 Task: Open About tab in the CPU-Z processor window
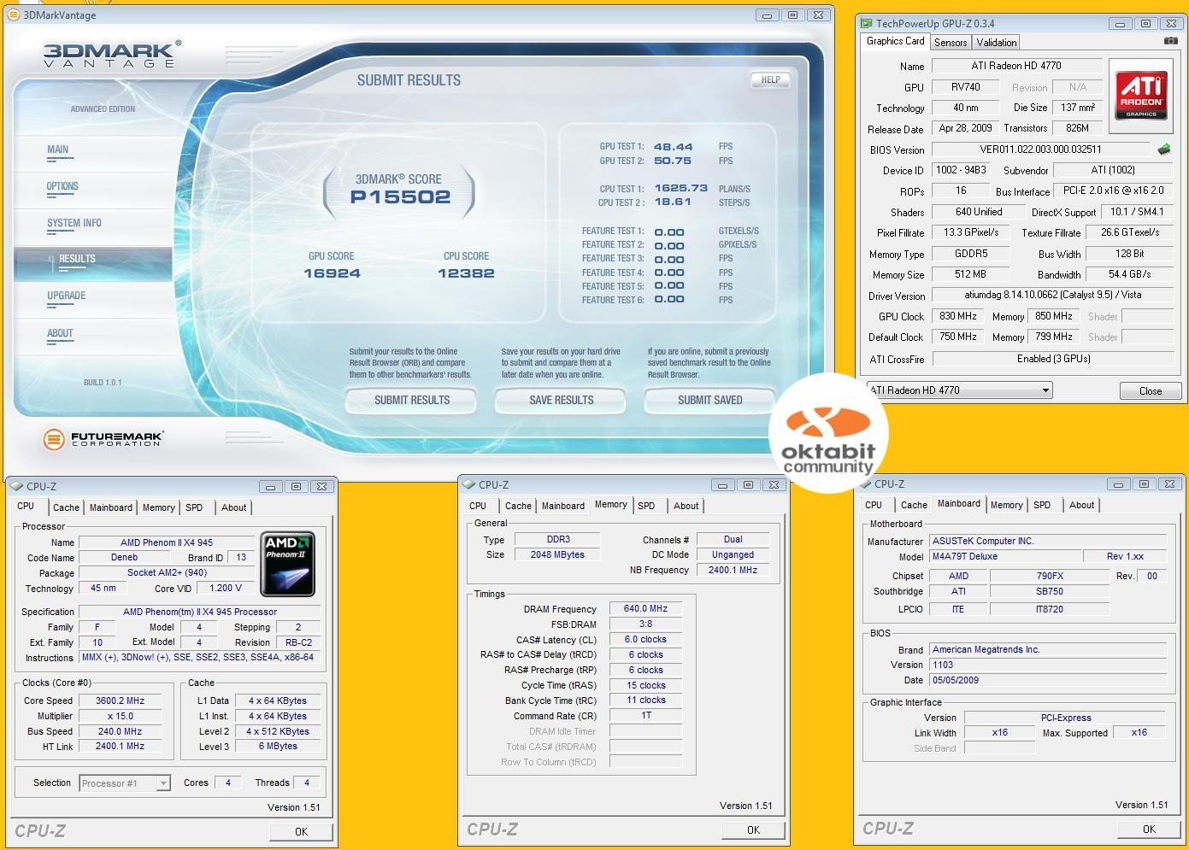tap(234, 507)
